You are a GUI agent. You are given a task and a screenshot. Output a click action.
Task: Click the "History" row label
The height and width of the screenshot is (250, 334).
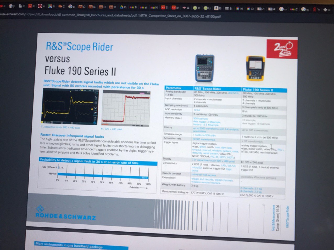(x=168, y=127)
